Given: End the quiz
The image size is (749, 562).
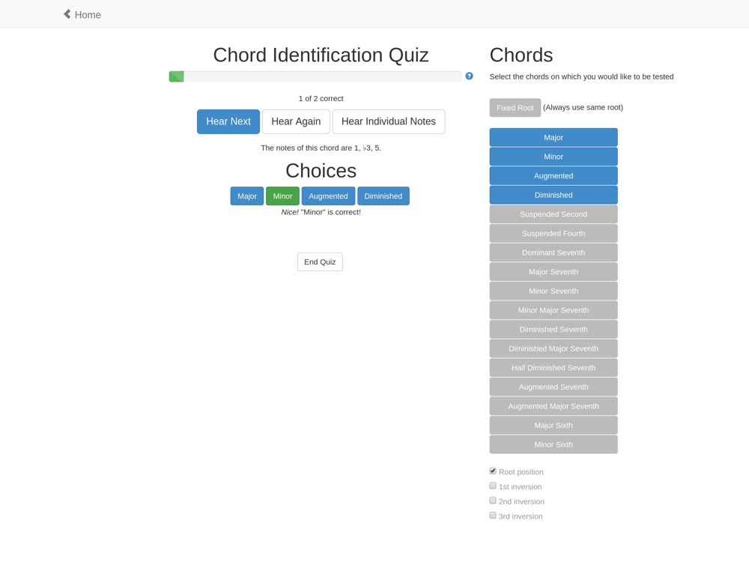Looking at the screenshot, I should pyautogui.click(x=320, y=262).
